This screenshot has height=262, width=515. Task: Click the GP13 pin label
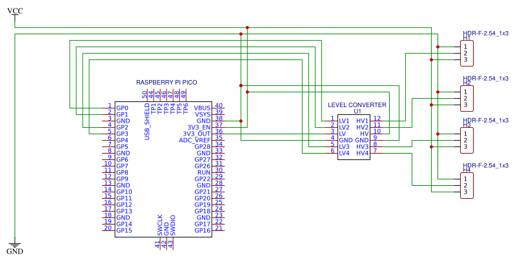coord(124,211)
